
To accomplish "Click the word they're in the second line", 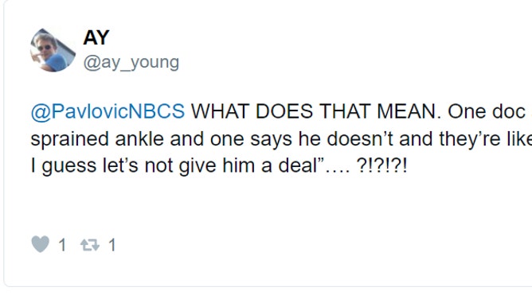I will click(x=470, y=139).
